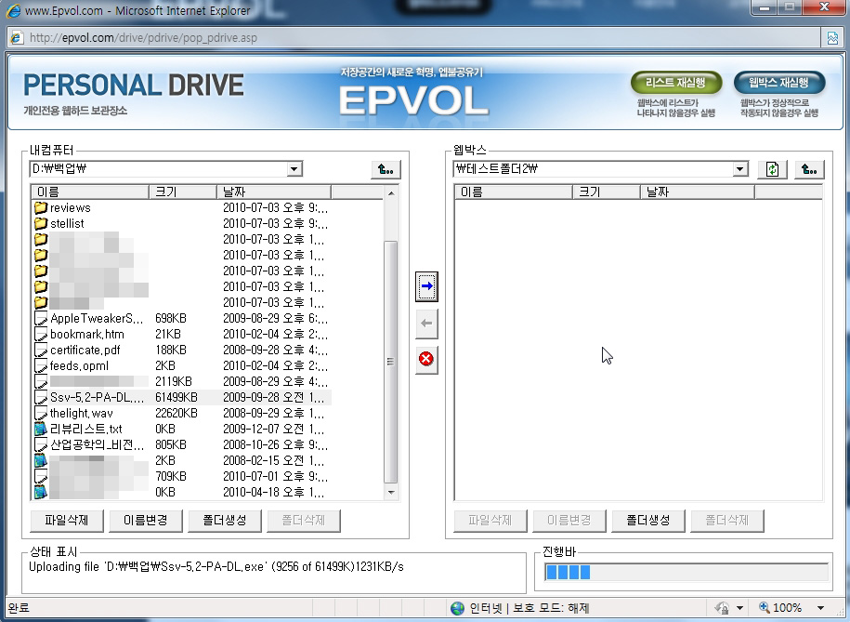Click the local list scroll up arrow
850x622 pixels.
coord(391,192)
